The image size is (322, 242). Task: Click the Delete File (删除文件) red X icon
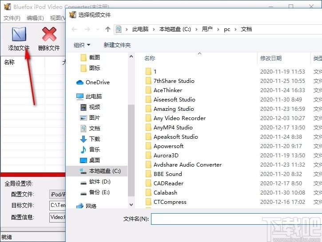pyautogui.click(x=49, y=34)
